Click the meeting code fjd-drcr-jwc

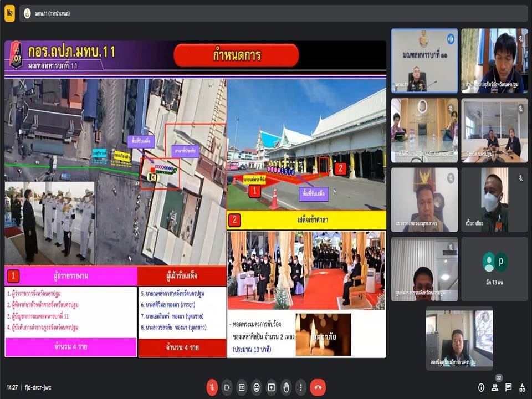tap(37, 387)
